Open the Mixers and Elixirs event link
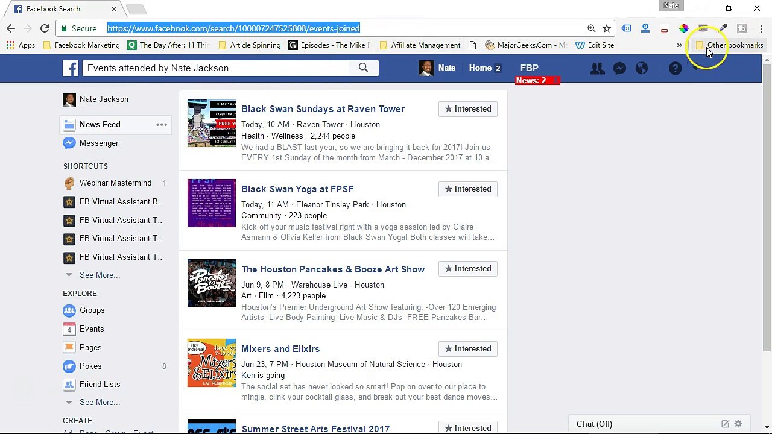The image size is (772, 434). pyautogui.click(x=280, y=349)
